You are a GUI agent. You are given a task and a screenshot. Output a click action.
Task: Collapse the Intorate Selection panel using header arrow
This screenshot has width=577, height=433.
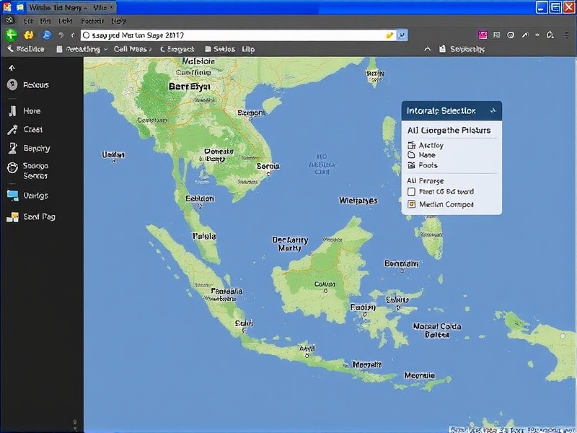click(493, 111)
